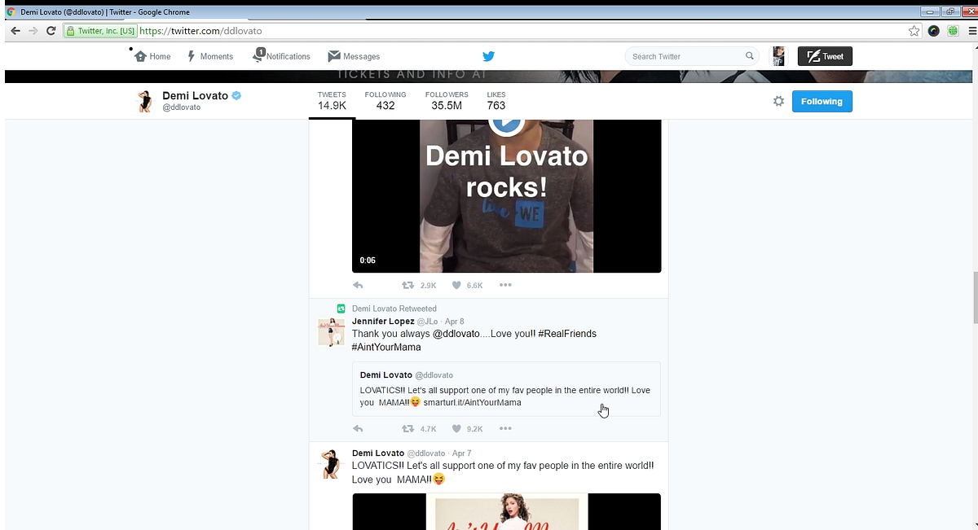View the Likes 763 tab
This screenshot has height=530, width=978.
(496, 101)
